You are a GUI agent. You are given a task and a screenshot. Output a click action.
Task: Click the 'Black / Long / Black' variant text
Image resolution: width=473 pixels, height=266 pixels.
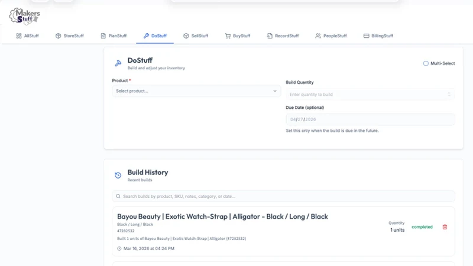135,225
